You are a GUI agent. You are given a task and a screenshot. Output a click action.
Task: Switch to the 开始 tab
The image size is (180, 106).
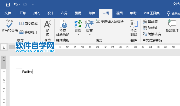23,13
